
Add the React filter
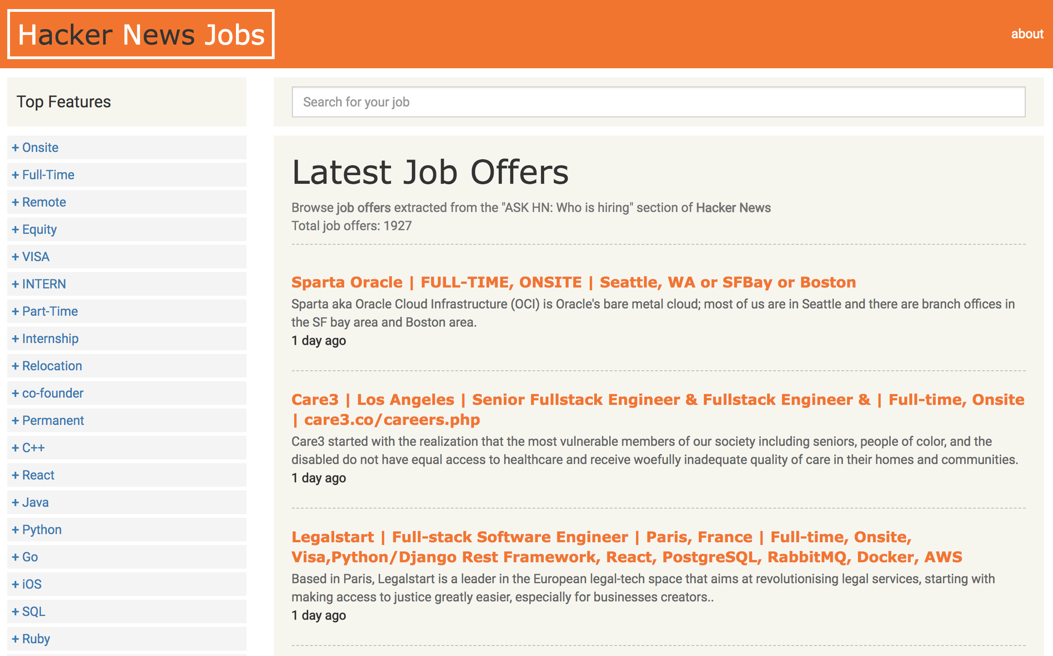point(127,475)
